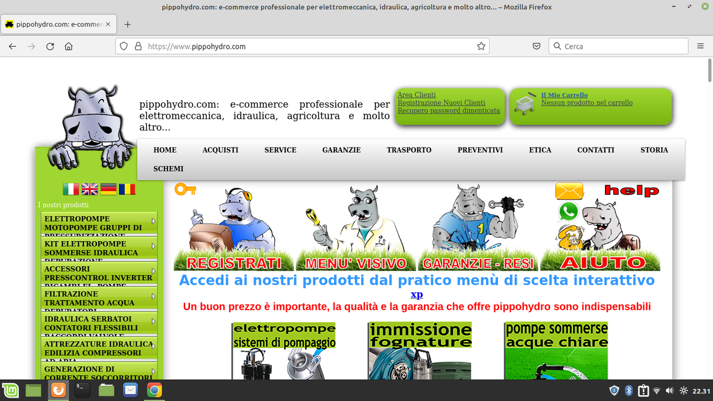This screenshot has height=401, width=713.
Task: Bookmark this page with star icon
Action: click(x=481, y=46)
